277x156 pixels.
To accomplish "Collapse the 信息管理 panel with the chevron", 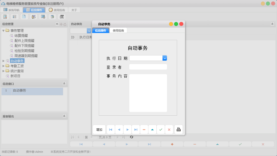I will [57, 24].
